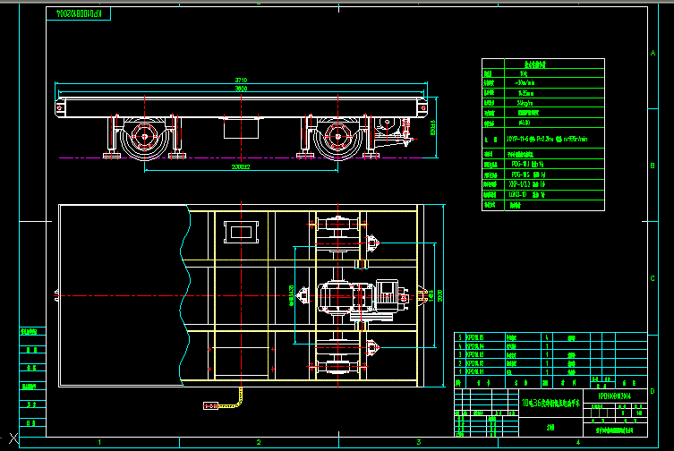The width and height of the screenshot is (674, 451).
Task: Select the wheelbase dimension text in side view
Action: (241, 166)
